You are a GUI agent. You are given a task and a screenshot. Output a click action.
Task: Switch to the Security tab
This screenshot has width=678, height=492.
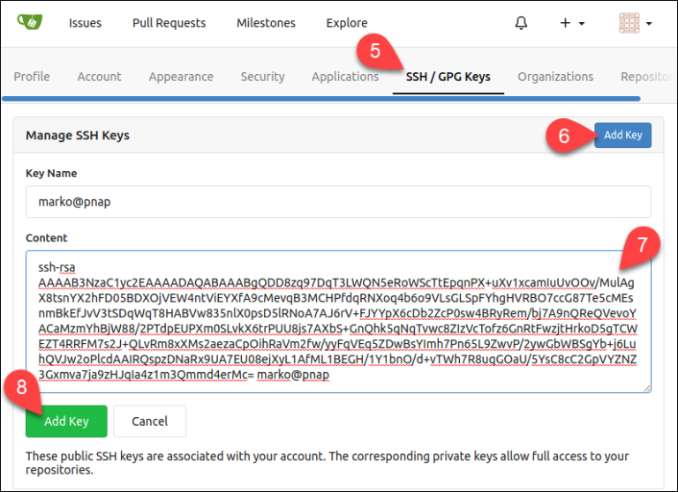tap(262, 77)
